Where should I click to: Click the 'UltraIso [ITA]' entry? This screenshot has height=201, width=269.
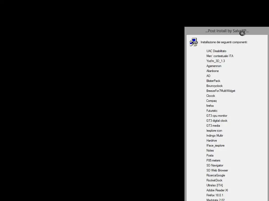(215, 185)
